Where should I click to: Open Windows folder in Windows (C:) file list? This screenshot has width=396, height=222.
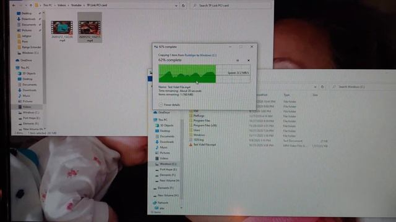click(x=199, y=135)
